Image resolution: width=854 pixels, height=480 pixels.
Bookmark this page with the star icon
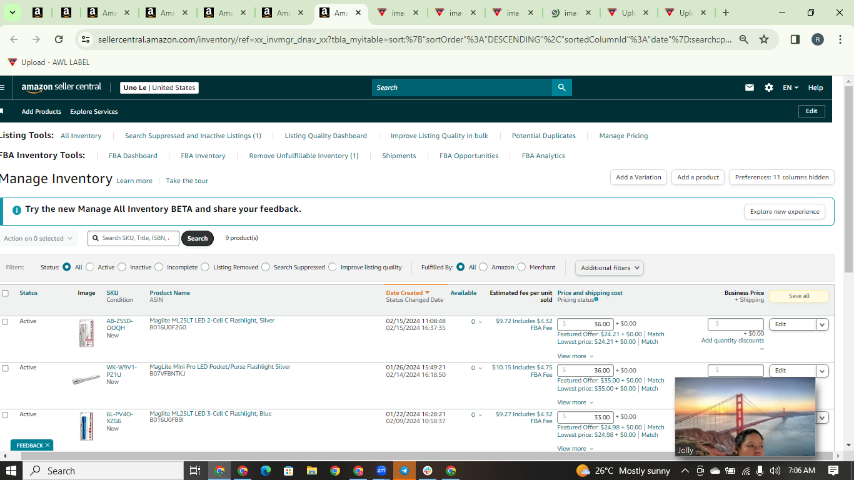click(764, 39)
